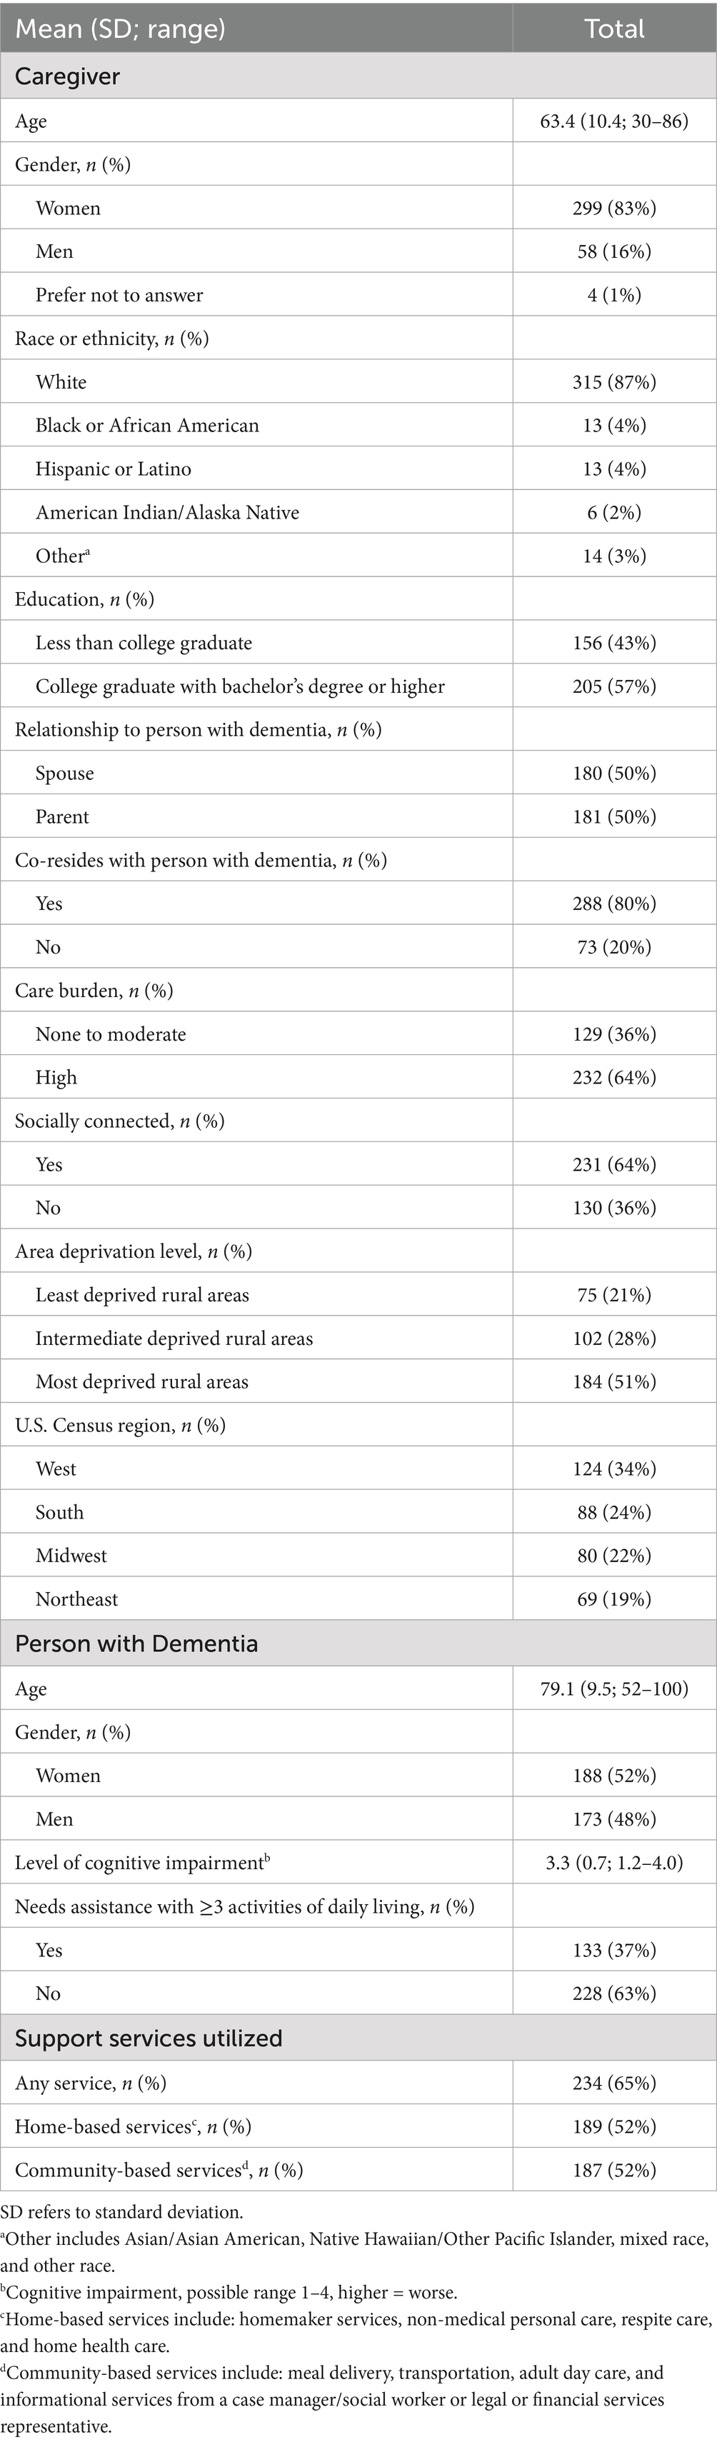Click the 'Mean (SD; range)' column header
This screenshot has height=2442, width=717.
point(121,29)
